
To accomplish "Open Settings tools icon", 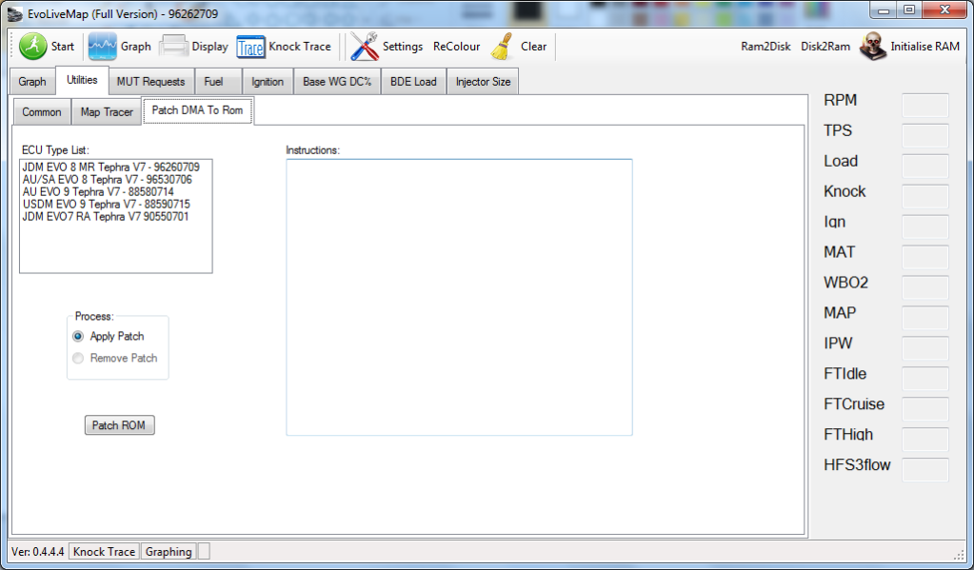I will [364, 47].
